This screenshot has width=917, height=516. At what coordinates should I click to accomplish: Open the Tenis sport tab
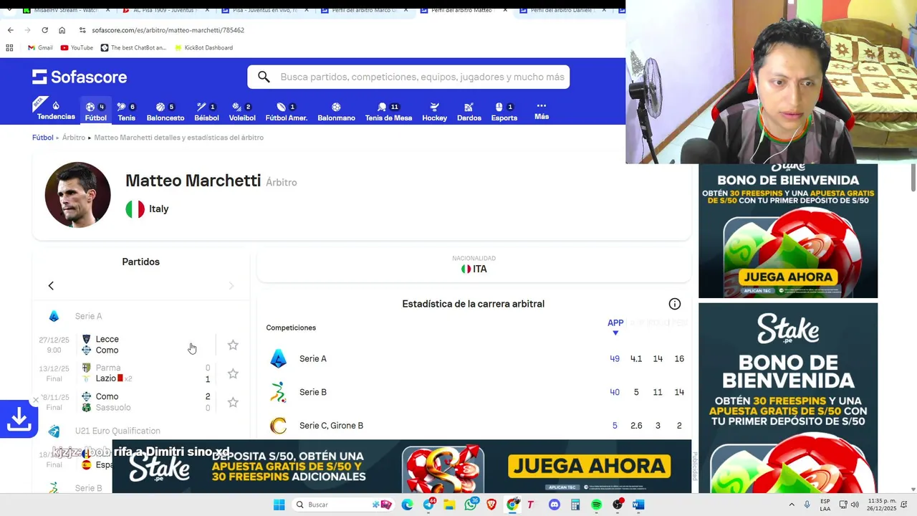click(126, 112)
